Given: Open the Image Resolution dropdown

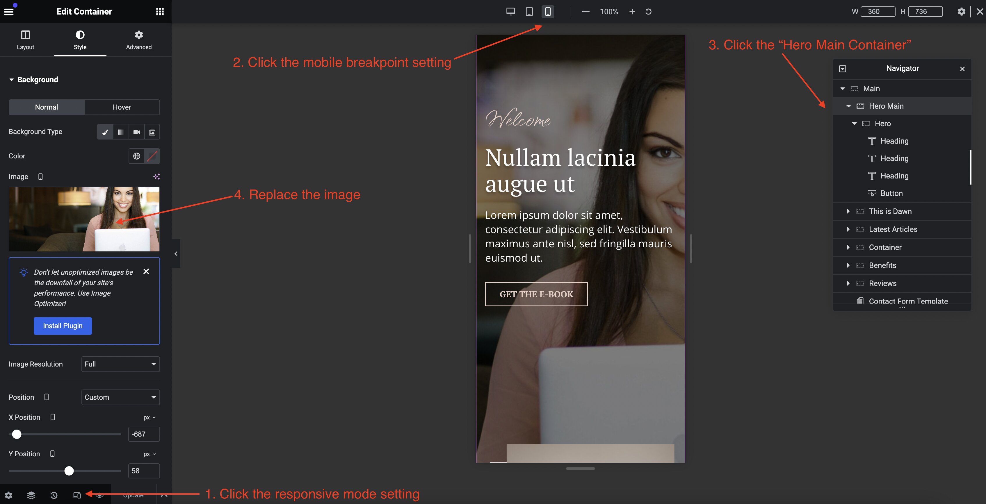Looking at the screenshot, I should pyautogui.click(x=120, y=364).
